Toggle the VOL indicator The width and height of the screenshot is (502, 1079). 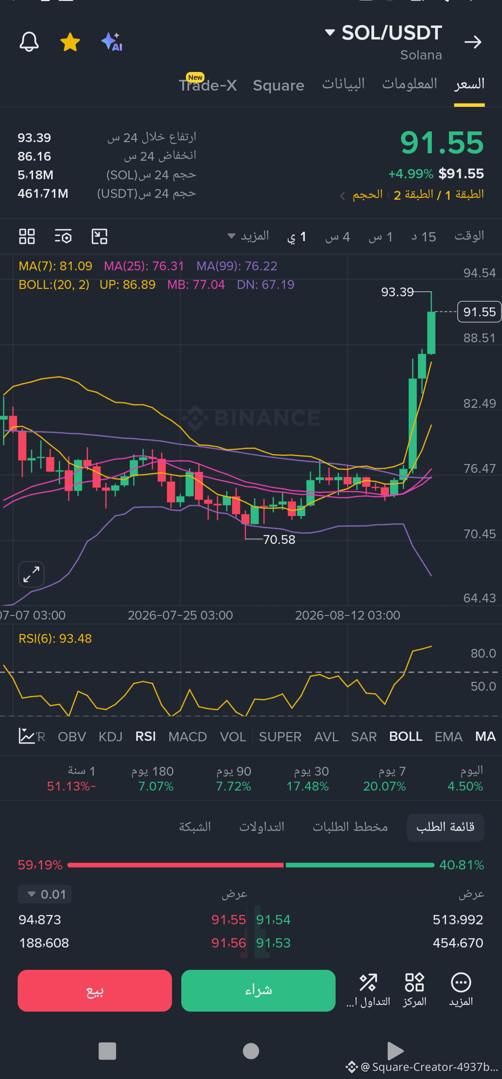pos(233,737)
